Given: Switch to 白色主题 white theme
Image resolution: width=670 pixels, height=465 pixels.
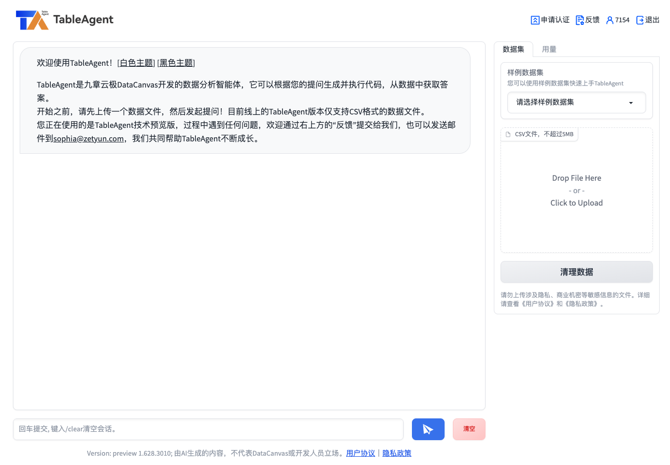Looking at the screenshot, I should [137, 63].
